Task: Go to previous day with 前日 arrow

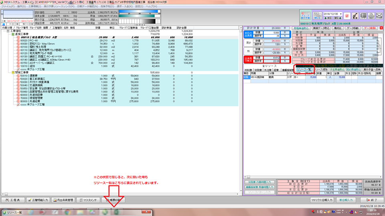Action: point(328,18)
